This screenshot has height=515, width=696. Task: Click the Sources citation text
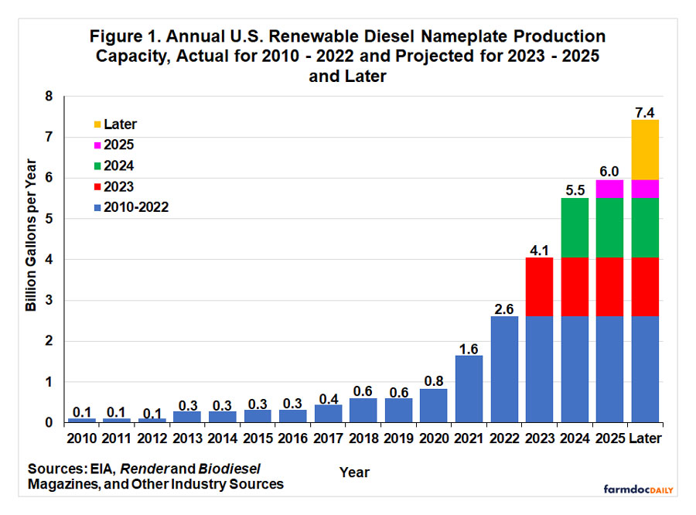point(155,476)
